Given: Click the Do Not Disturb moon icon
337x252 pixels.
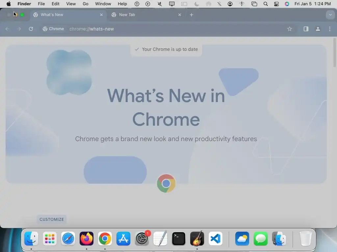Looking at the screenshot, I should [x=196, y=4].
